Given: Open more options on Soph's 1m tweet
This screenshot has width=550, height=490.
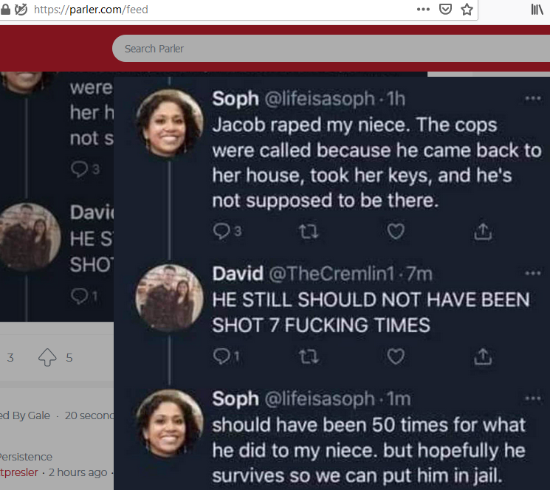Looking at the screenshot, I should coord(532,399).
